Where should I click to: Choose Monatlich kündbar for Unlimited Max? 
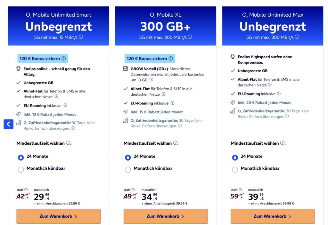(235, 170)
